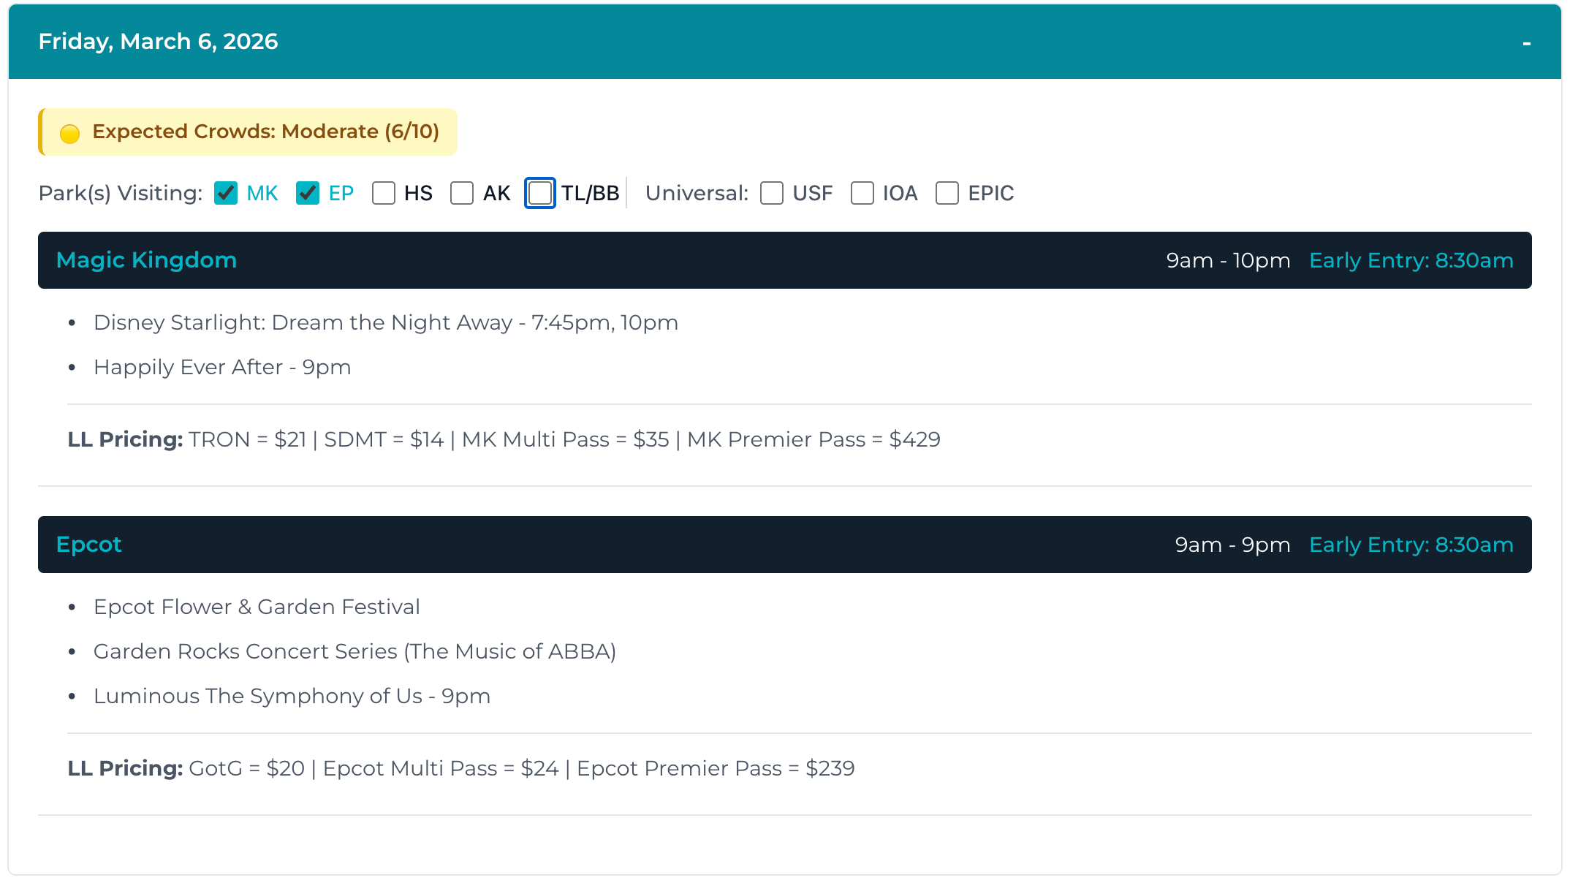Screen dimensions: 1570x883
Task: Open the Magic Kingdom park link
Action: [145, 259]
